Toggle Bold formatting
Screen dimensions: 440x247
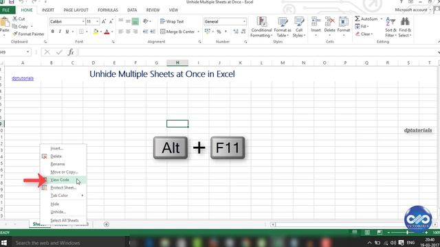(x=52, y=32)
